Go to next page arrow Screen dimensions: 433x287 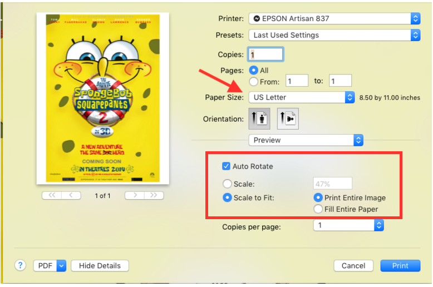point(135,195)
